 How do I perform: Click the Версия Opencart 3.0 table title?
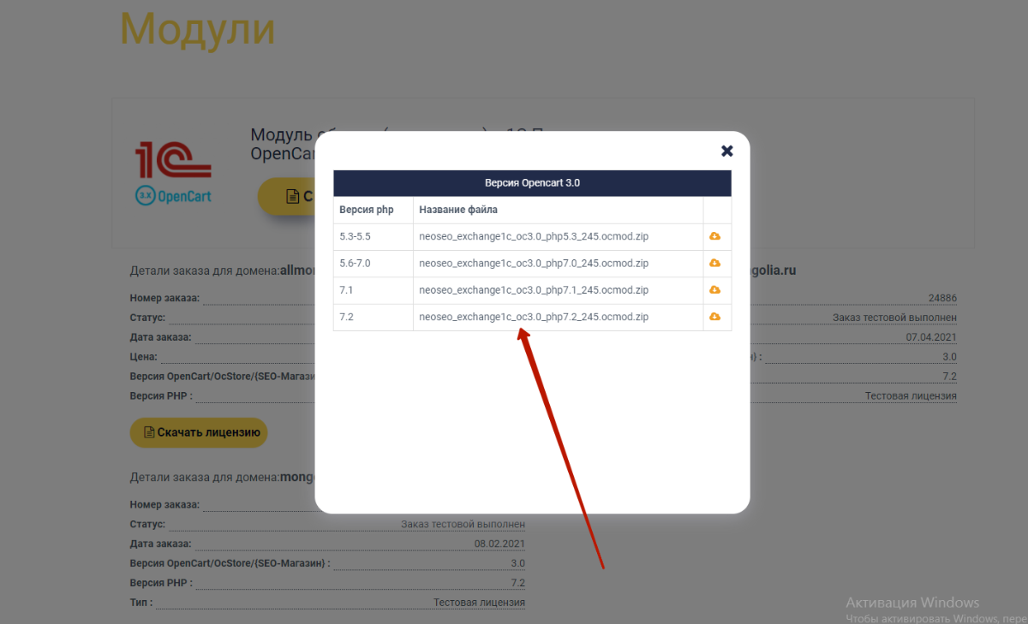(x=532, y=183)
